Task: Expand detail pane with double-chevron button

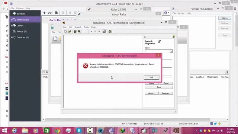Action: [227, 72]
